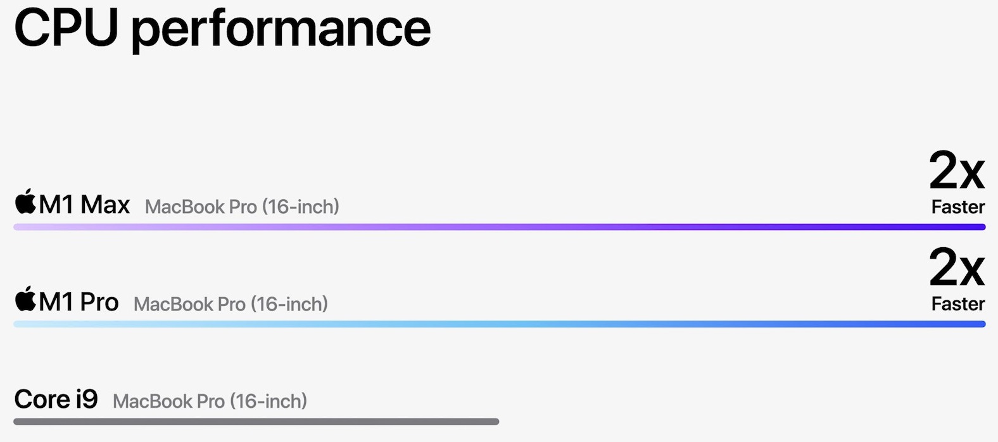
Task: Select the Core i9 label
Action: [56, 400]
